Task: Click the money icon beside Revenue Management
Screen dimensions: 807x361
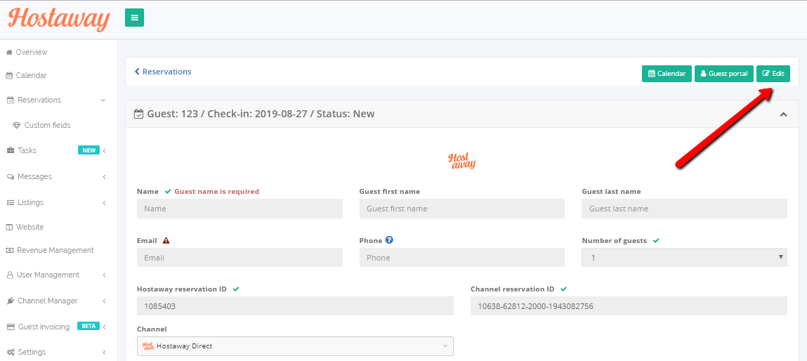Action: click(x=9, y=250)
